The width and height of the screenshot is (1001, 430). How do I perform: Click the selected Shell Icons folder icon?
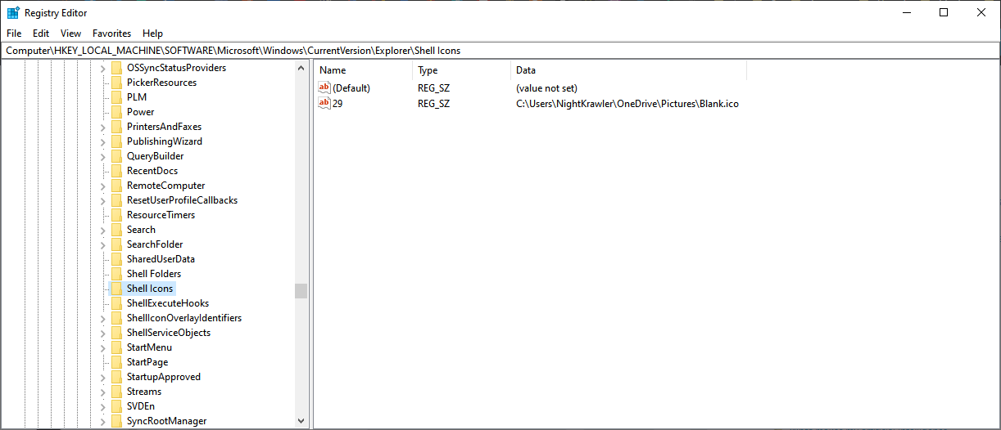(116, 289)
